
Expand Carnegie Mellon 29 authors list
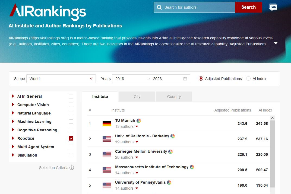137,157
